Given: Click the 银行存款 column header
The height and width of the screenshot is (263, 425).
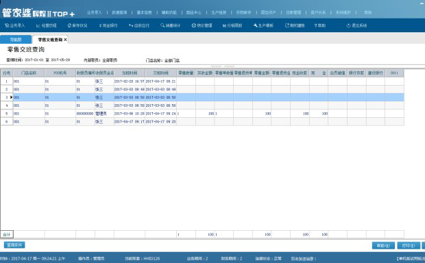Looking at the screenshot, I should [356, 73].
